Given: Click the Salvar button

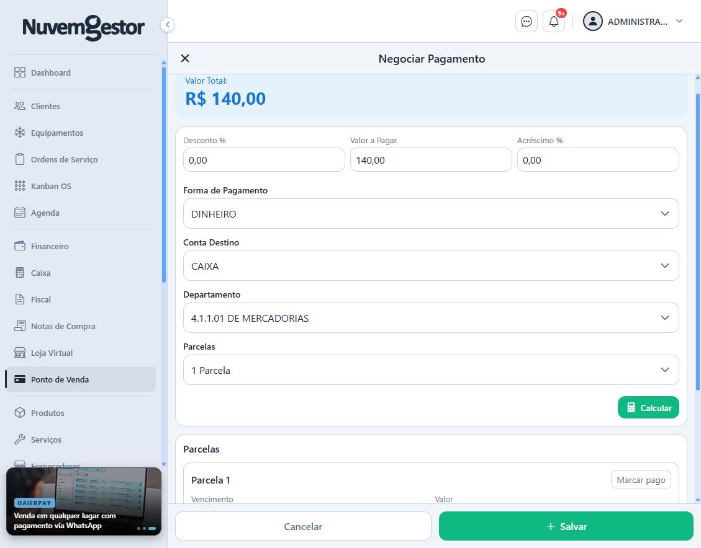Looking at the screenshot, I should point(566,526).
